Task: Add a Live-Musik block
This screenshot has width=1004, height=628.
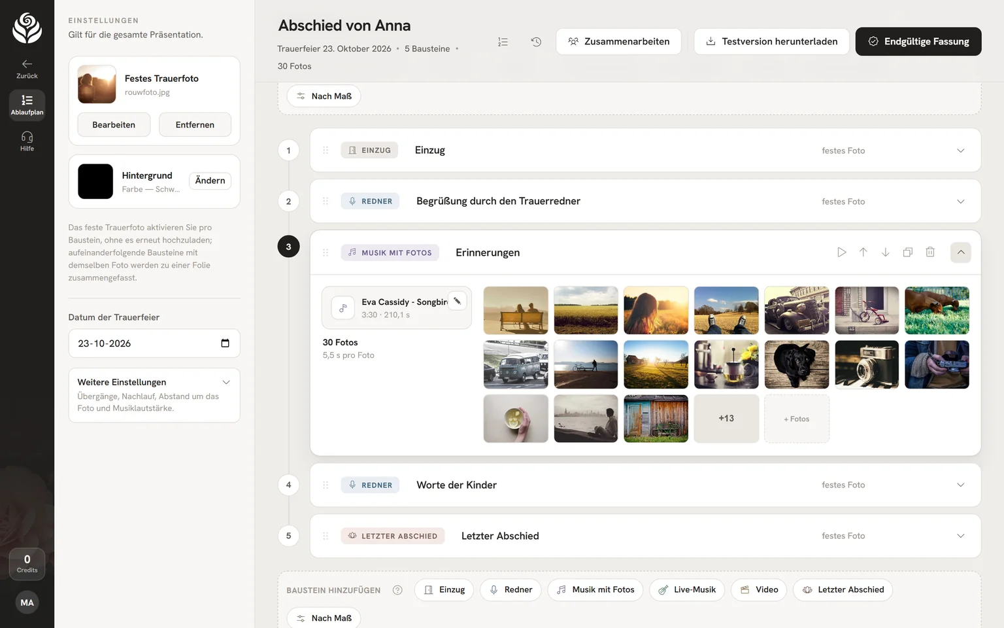Action: pos(687,590)
